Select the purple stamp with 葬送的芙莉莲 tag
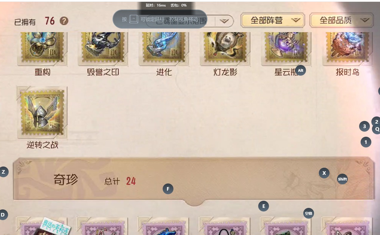 click(x=42, y=226)
